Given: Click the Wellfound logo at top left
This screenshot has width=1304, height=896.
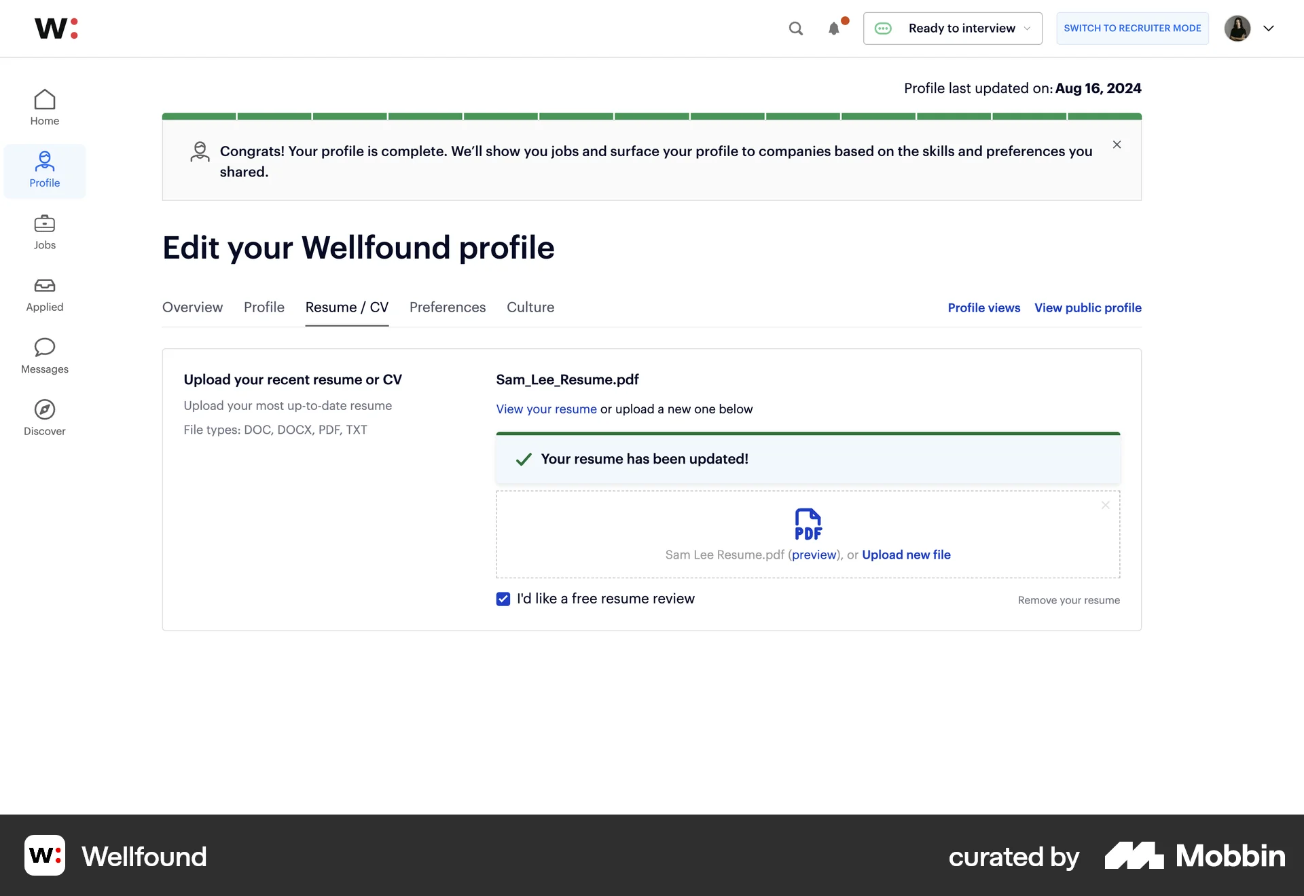Looking at the screenshot, I should [x=56, y=28].
